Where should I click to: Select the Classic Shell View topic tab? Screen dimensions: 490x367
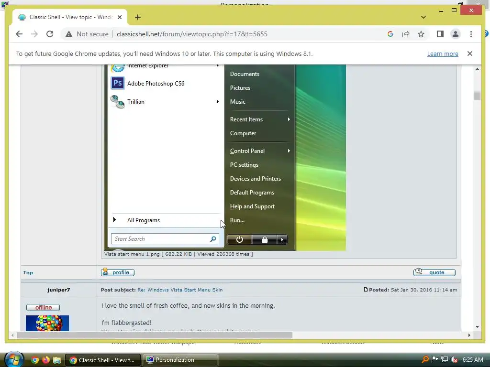70,17
